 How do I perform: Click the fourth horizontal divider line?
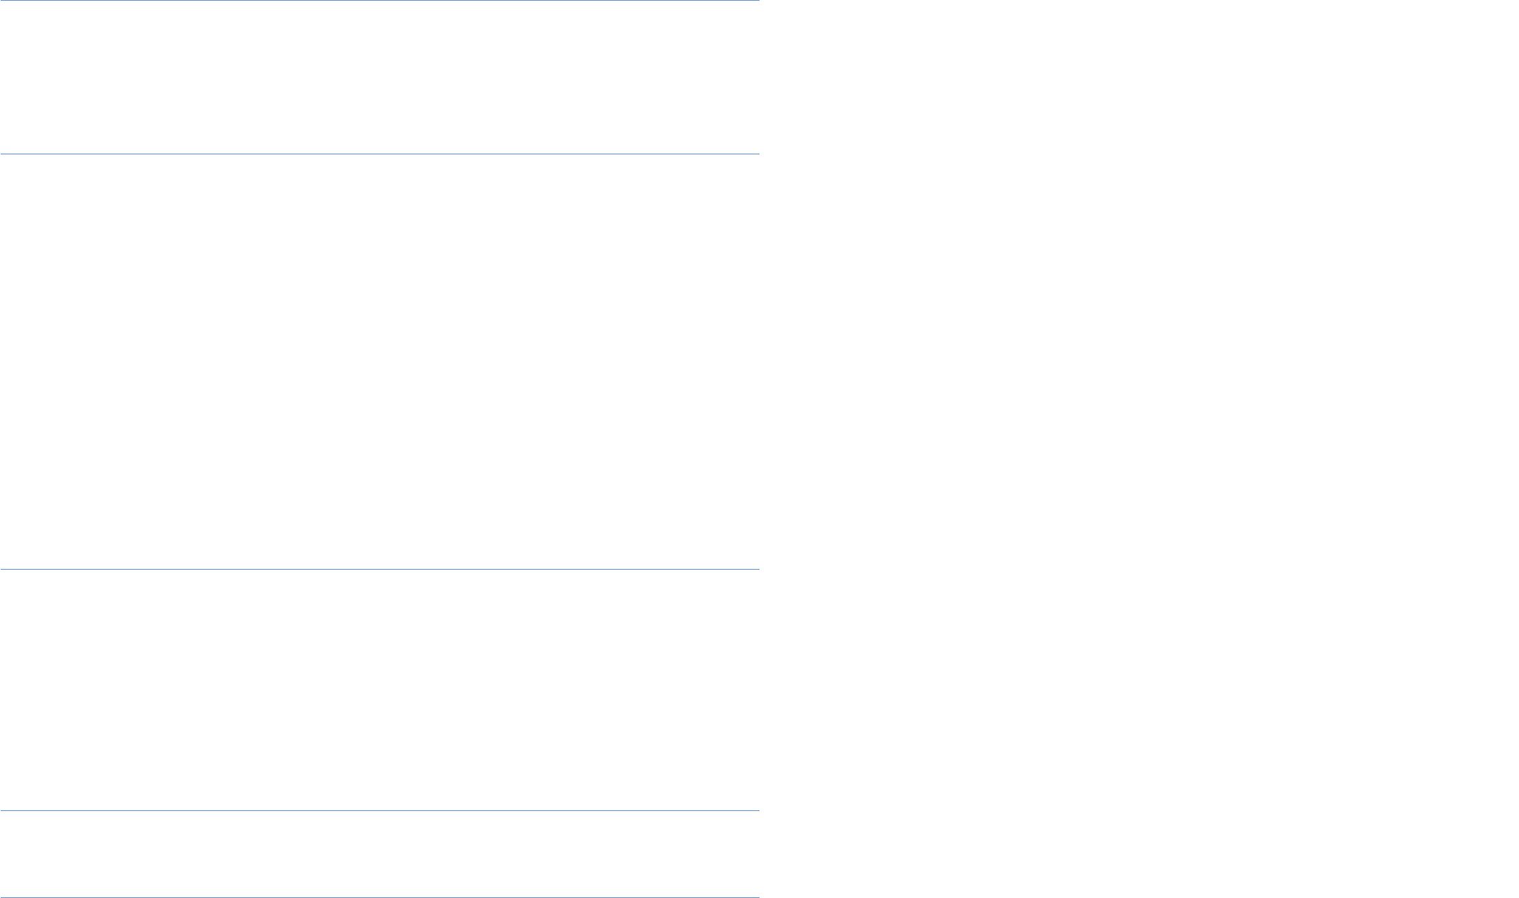[380, 810]
